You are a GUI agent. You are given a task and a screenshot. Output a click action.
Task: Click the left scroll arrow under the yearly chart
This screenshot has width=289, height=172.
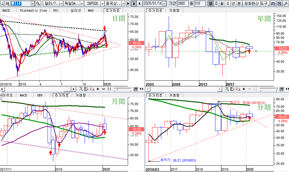[x=148, y=89]
